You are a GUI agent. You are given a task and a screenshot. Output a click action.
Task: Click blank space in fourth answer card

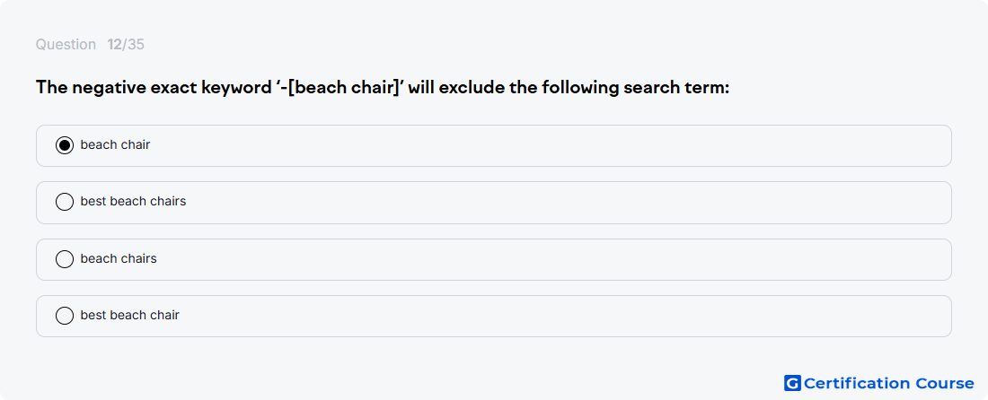[x=539, y=316]
